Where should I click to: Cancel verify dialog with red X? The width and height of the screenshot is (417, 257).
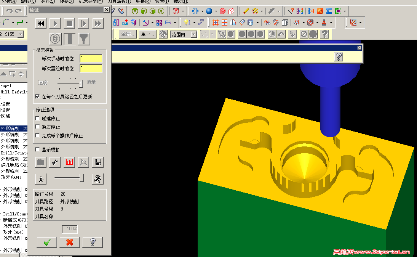(x=70, y=243)
